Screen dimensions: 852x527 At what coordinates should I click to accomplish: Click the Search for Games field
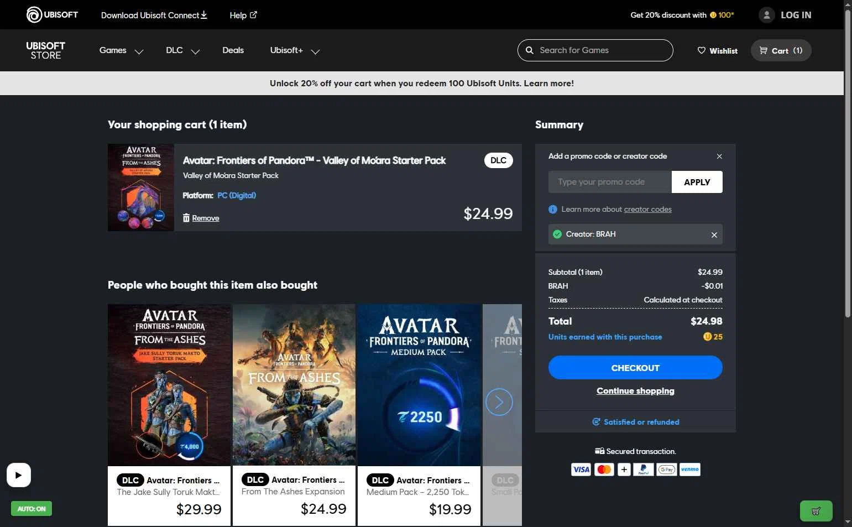tap(595, 50)
